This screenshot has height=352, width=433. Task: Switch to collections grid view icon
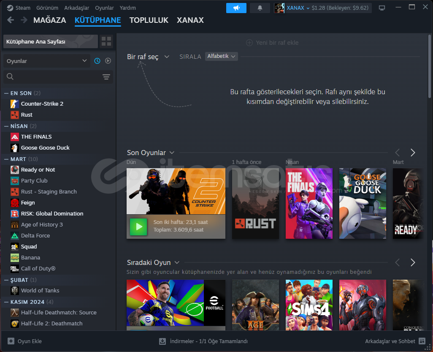point(106,41)
